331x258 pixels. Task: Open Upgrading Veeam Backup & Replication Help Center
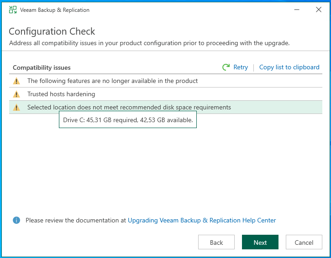point(202,220)
